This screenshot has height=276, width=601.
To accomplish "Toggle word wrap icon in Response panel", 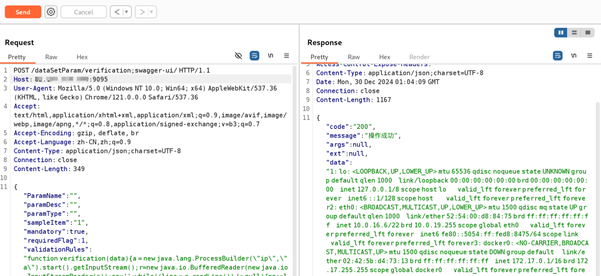I will pyautogui.click(x=558, y=56).
